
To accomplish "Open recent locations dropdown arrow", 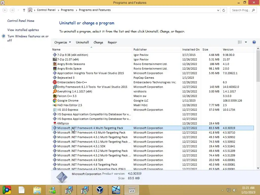I will (18, 10).
